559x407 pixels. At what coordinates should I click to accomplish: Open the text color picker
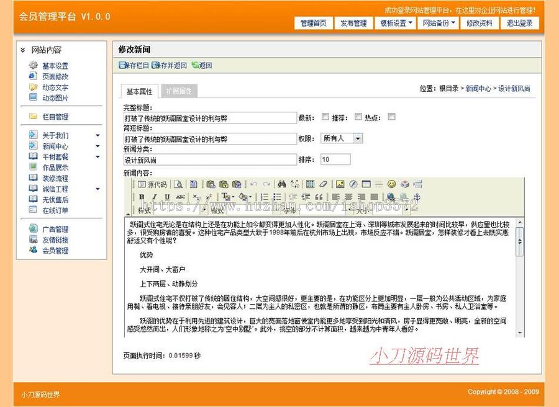(x=227, y=197)
